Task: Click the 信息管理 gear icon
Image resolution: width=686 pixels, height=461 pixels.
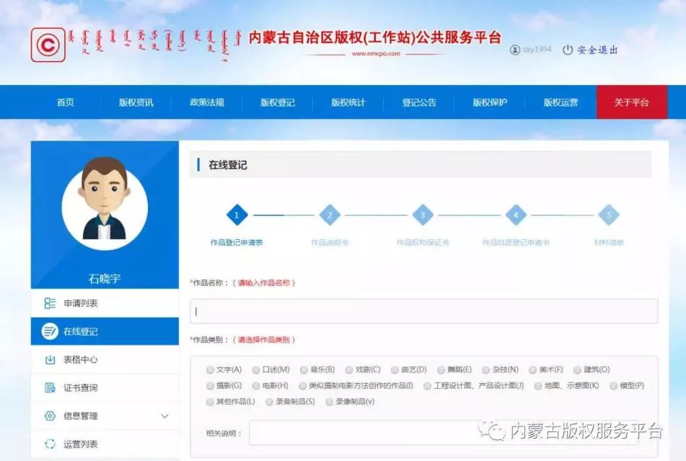Action: pos(50,416)
